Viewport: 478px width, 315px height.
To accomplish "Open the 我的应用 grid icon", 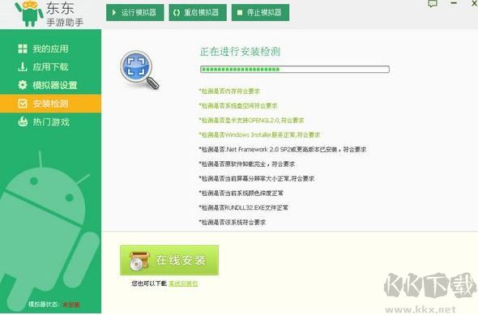I will [23, 49].
